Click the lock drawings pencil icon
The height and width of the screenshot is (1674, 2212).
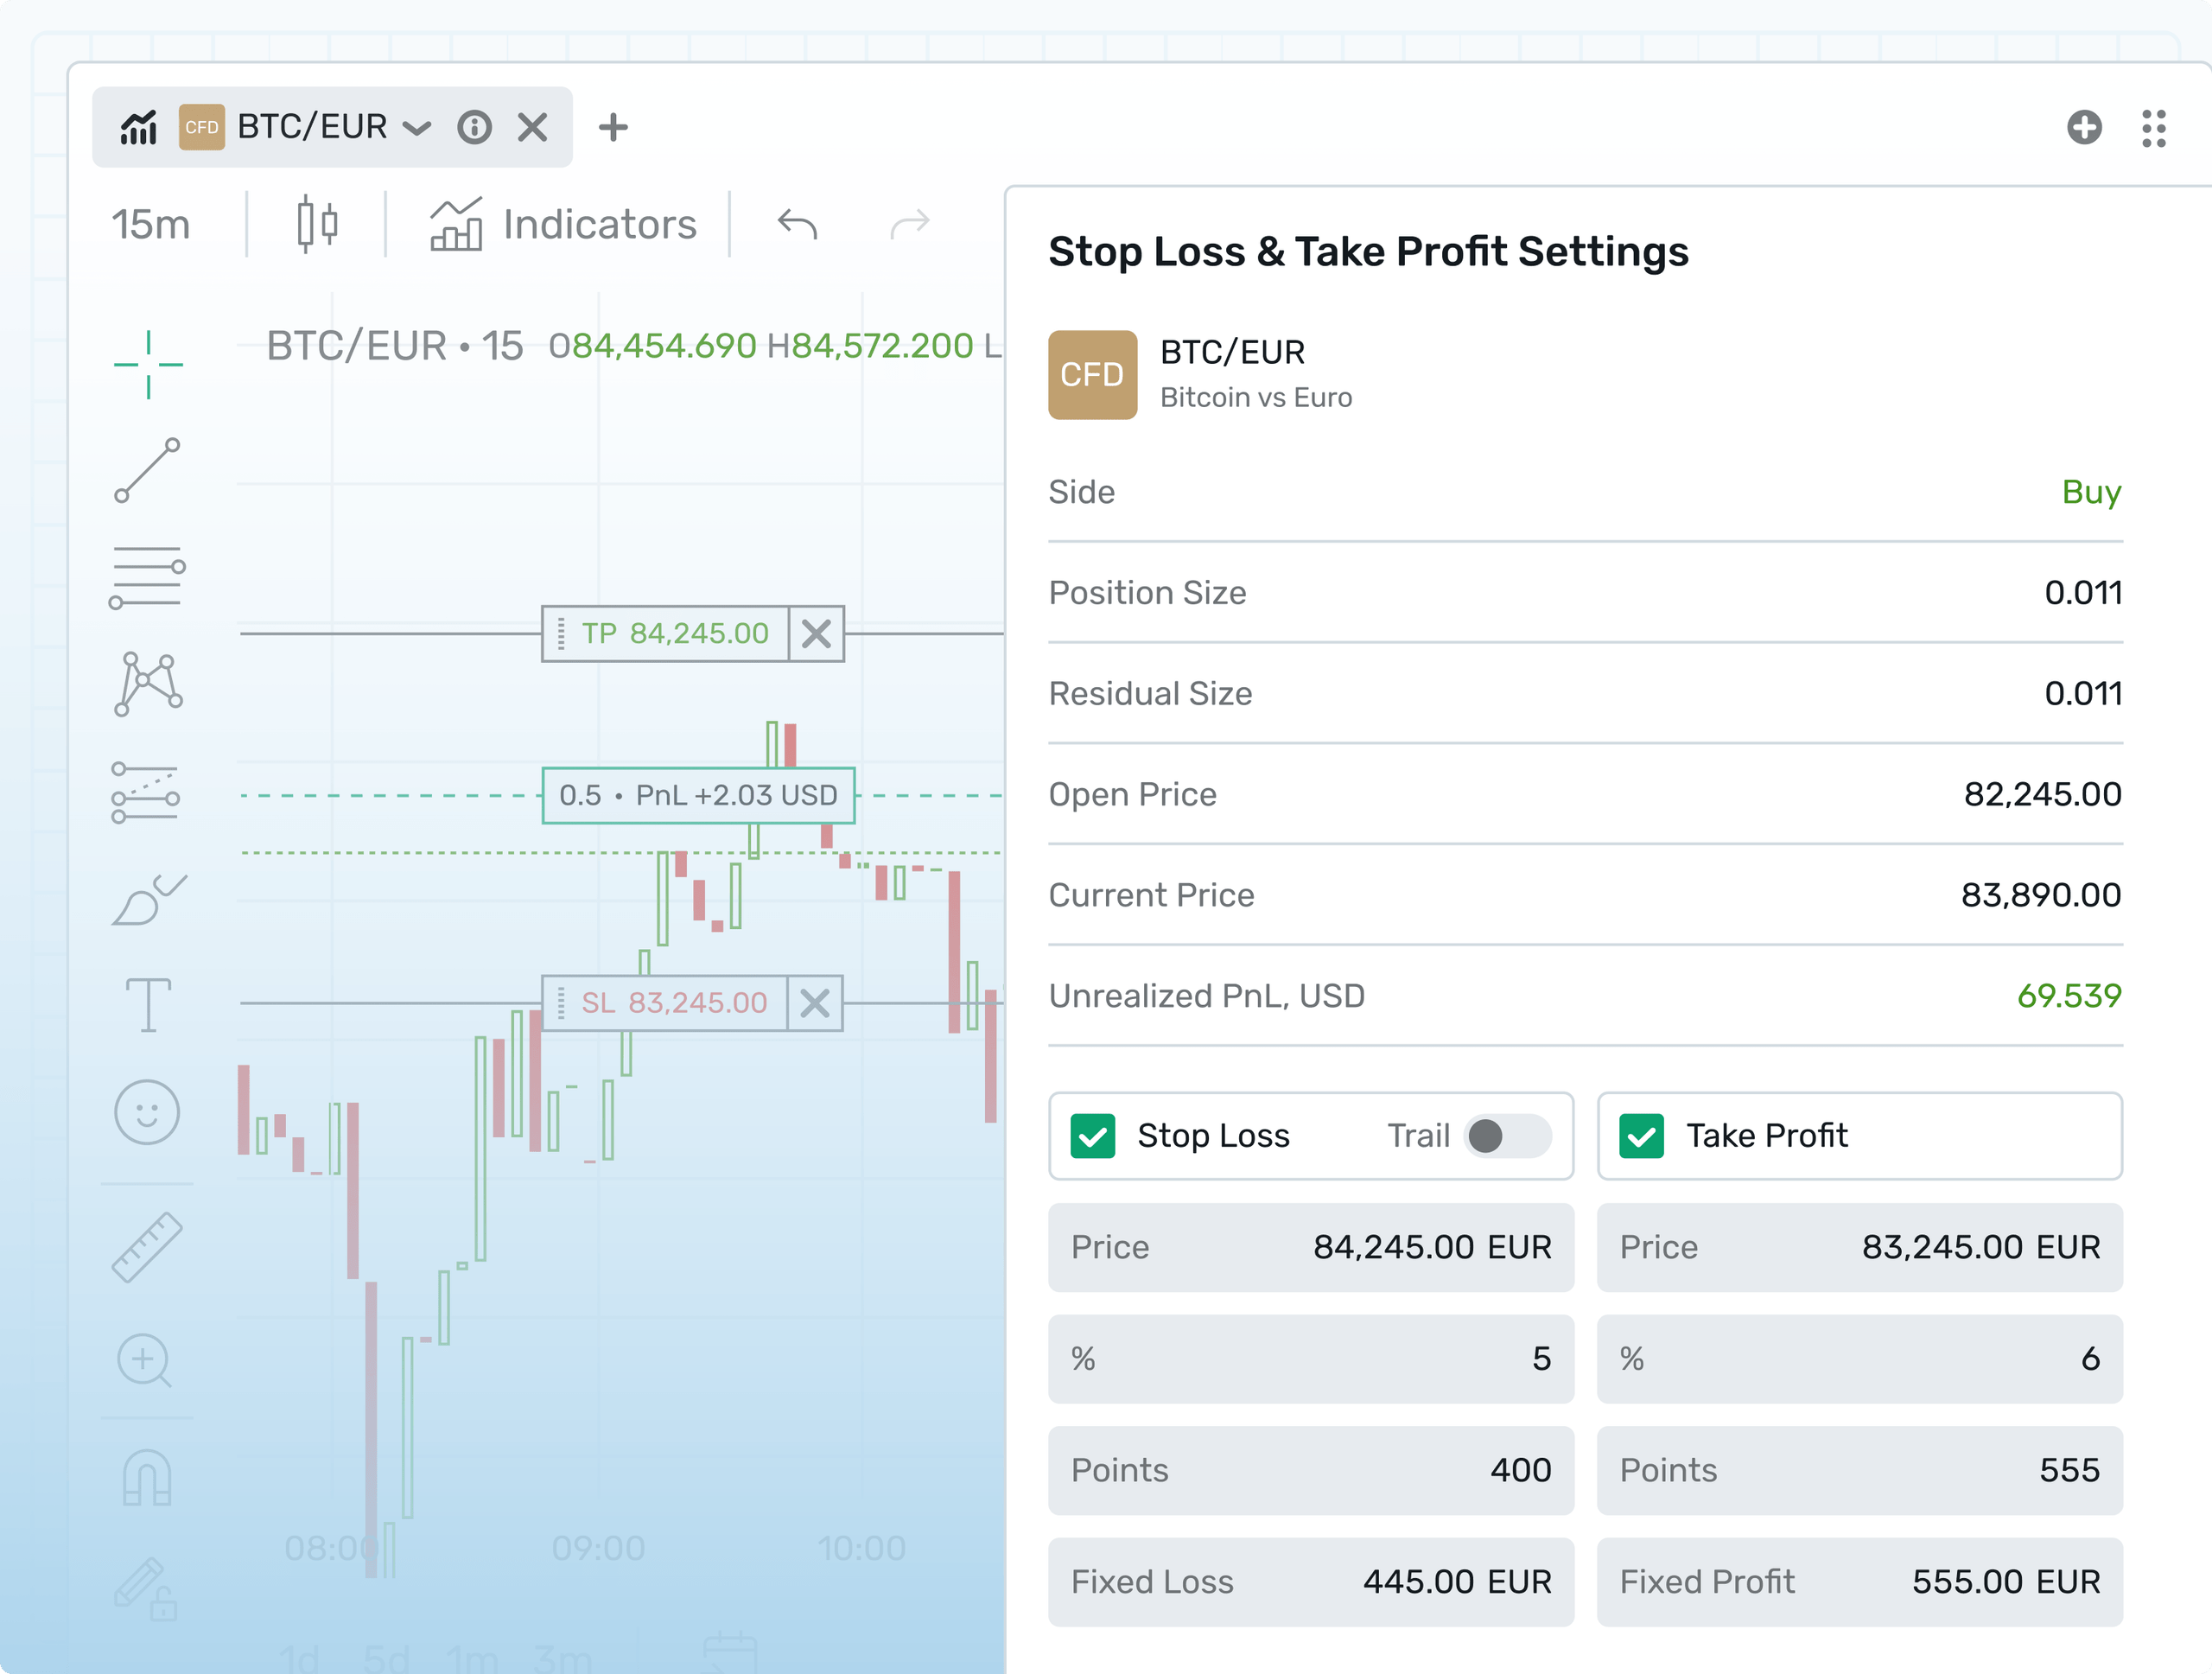(x=146, y=1588)
